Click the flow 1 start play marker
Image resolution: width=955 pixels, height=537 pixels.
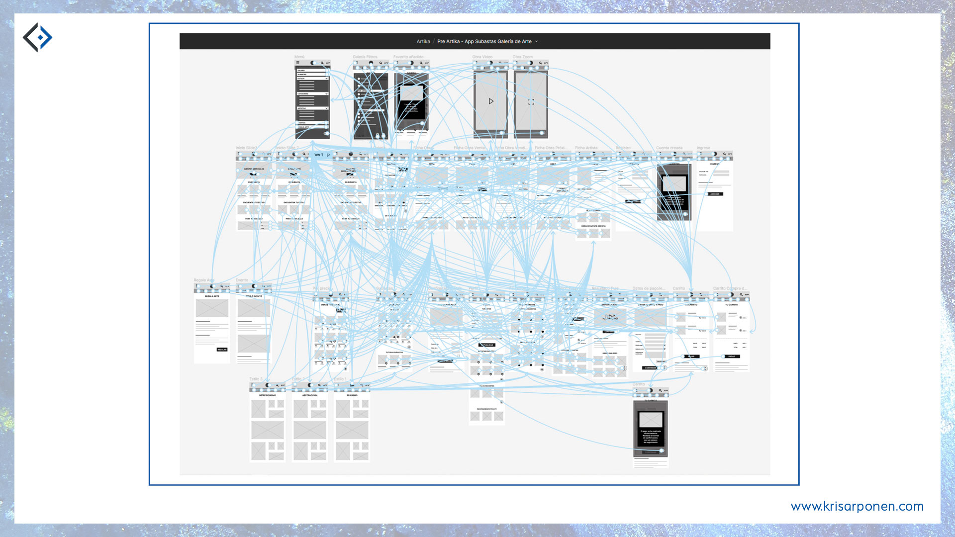(328, 155)
